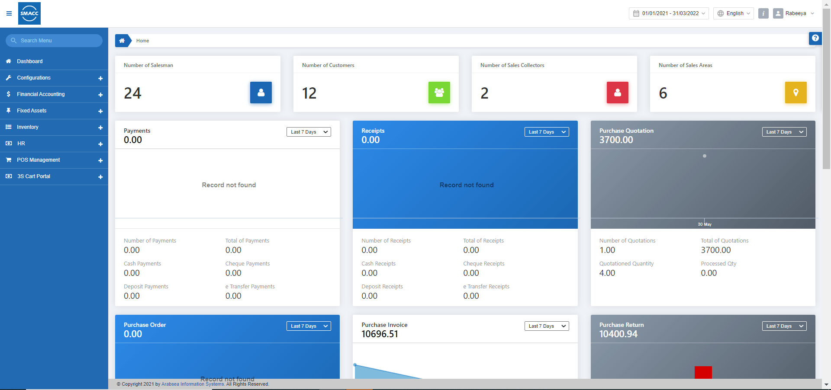
Task: Open the Rabeeya user profile menu
Action: click(799, 13)
